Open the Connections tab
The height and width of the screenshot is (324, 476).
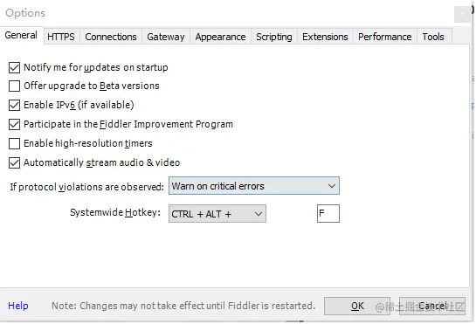111,37
